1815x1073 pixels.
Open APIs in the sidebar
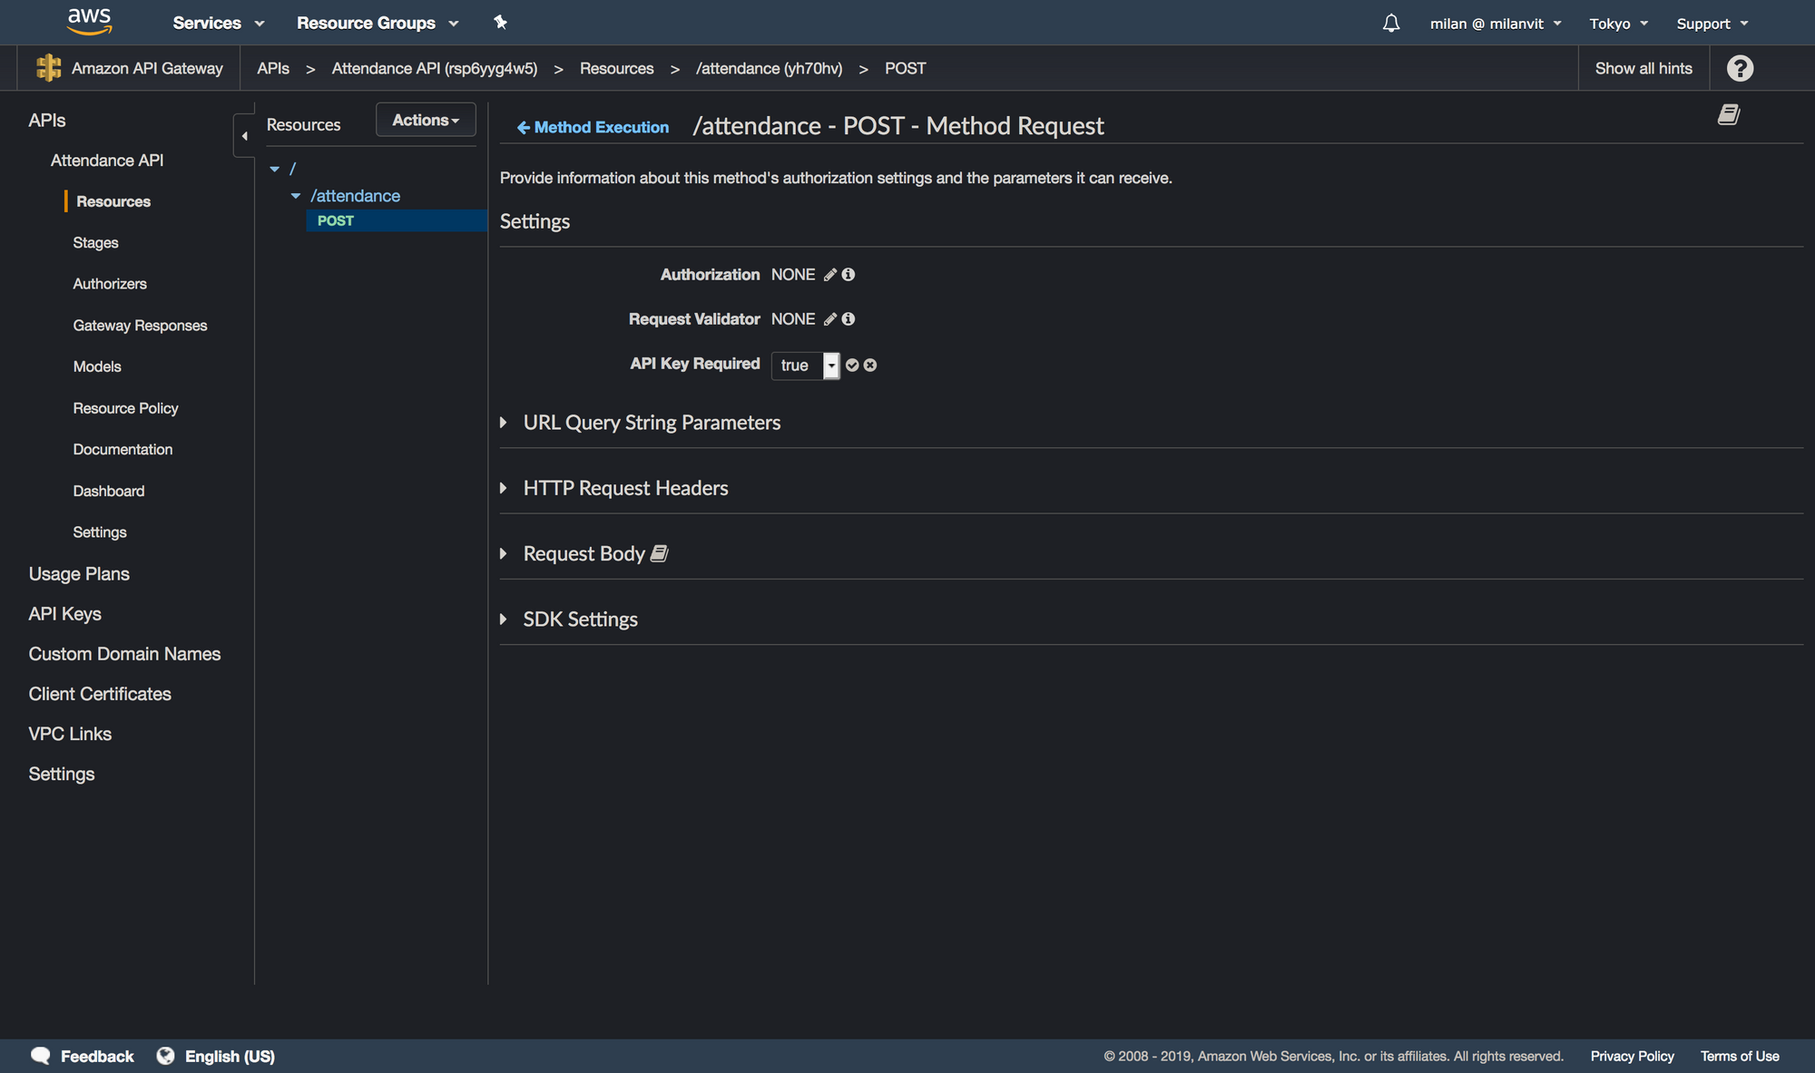click(47, 121)
